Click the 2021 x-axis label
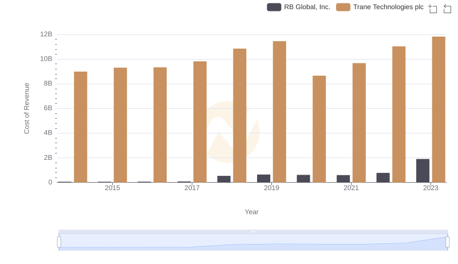The width and height of the screenshot is (458, 264). point(351,188)
